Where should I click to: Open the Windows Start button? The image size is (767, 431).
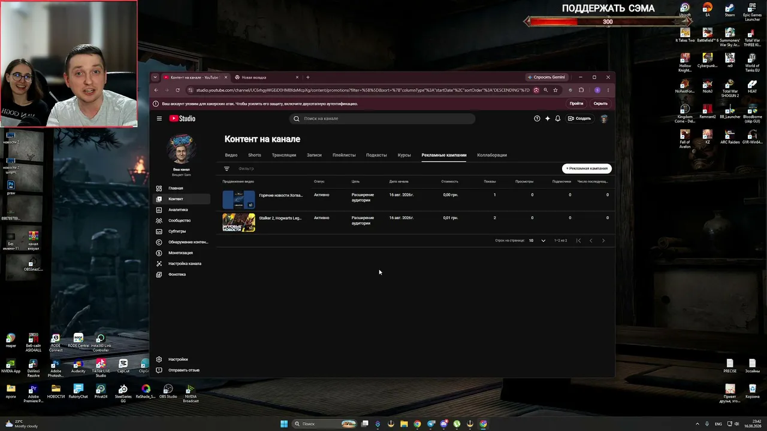(284, 424)
